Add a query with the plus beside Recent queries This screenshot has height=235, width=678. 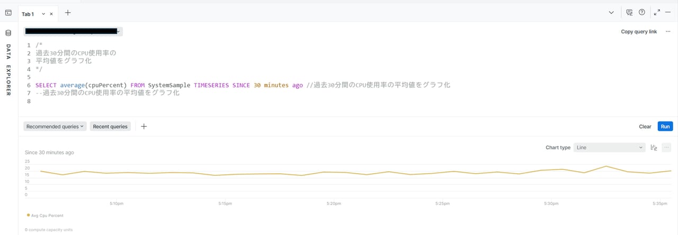(x=144, y=126)
